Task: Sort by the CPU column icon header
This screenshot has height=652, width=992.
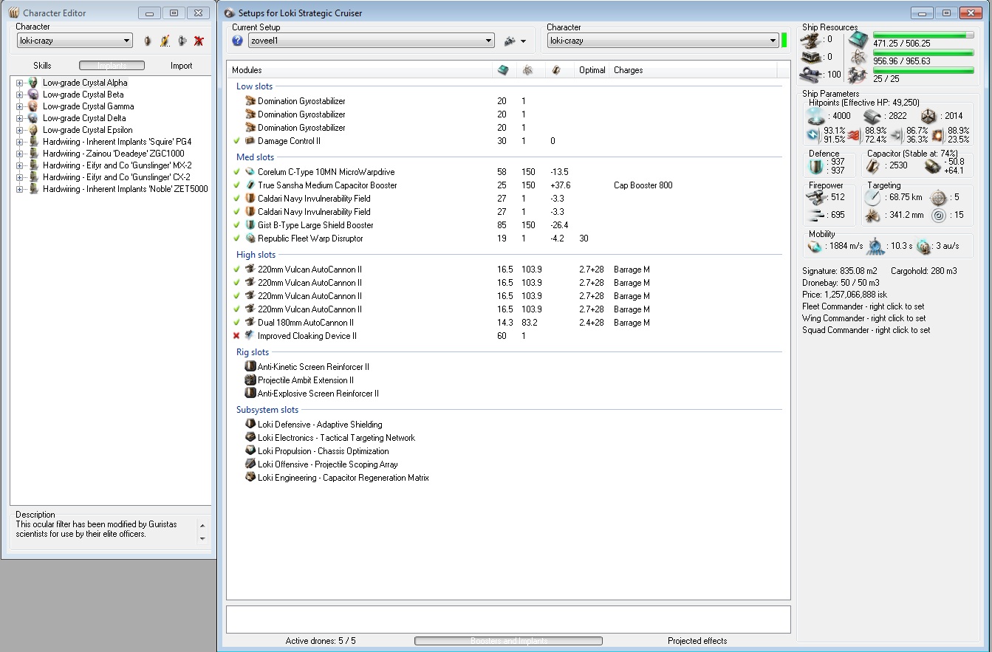Action: [x=503, y=70]
